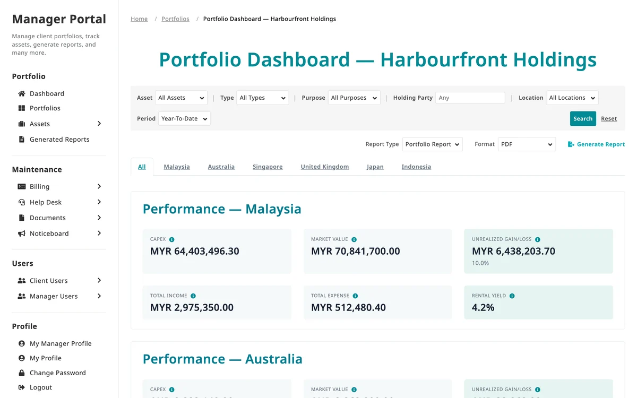Click the MYR 70,841,700.00 market value

[356, 251]
